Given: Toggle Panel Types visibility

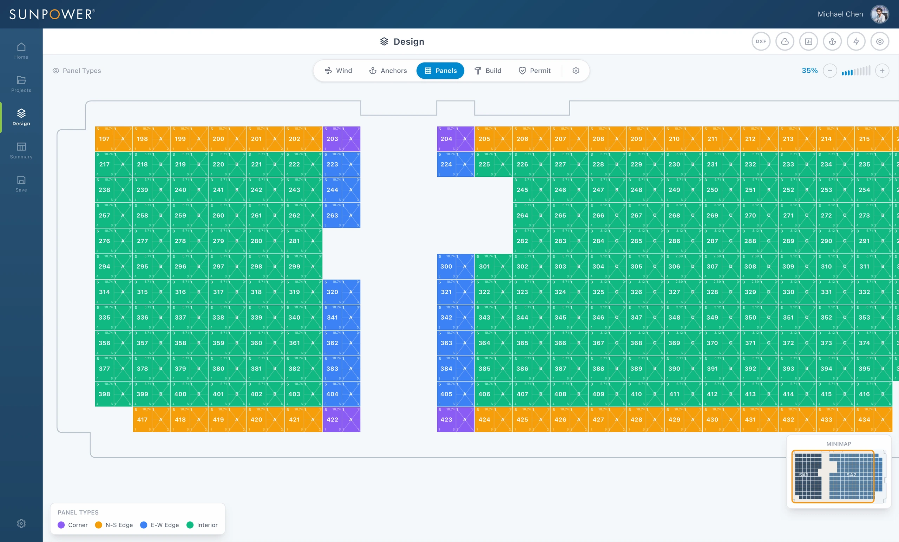Looking at the screenshot, I should pos(77,71).
